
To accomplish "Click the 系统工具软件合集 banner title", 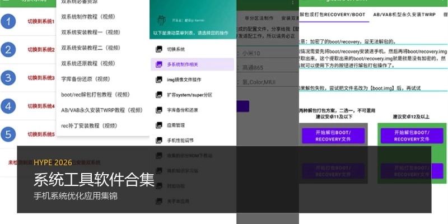I will (x=94, y=180).
